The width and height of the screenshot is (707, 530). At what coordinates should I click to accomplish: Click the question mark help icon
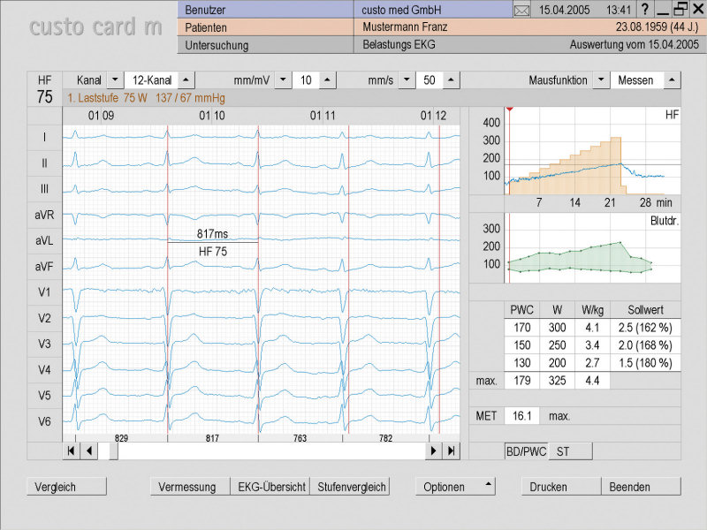[x=644, y=10]
